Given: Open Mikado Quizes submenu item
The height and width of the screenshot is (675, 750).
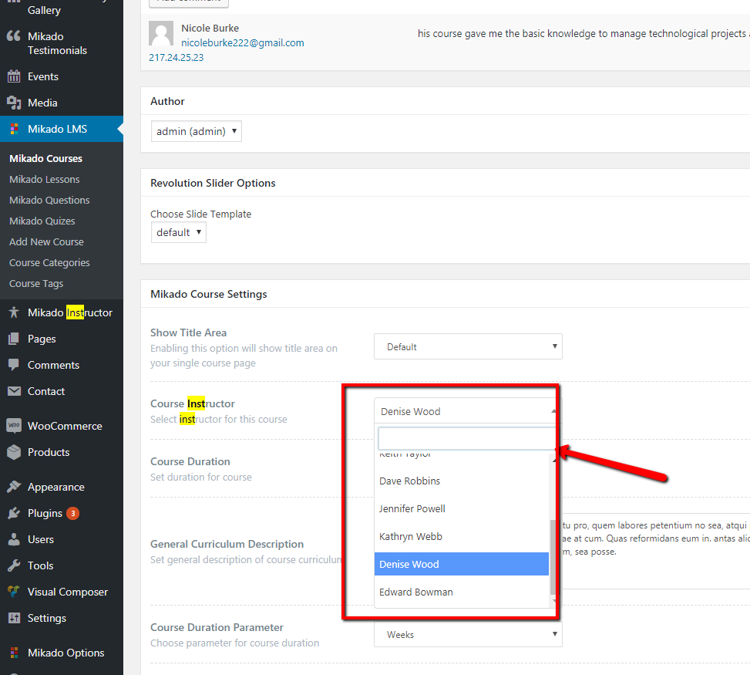Looking at the screenshot, I should [x=42, y=221].
